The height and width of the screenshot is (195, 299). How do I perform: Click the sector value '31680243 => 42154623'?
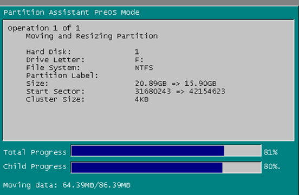point(180,91)
